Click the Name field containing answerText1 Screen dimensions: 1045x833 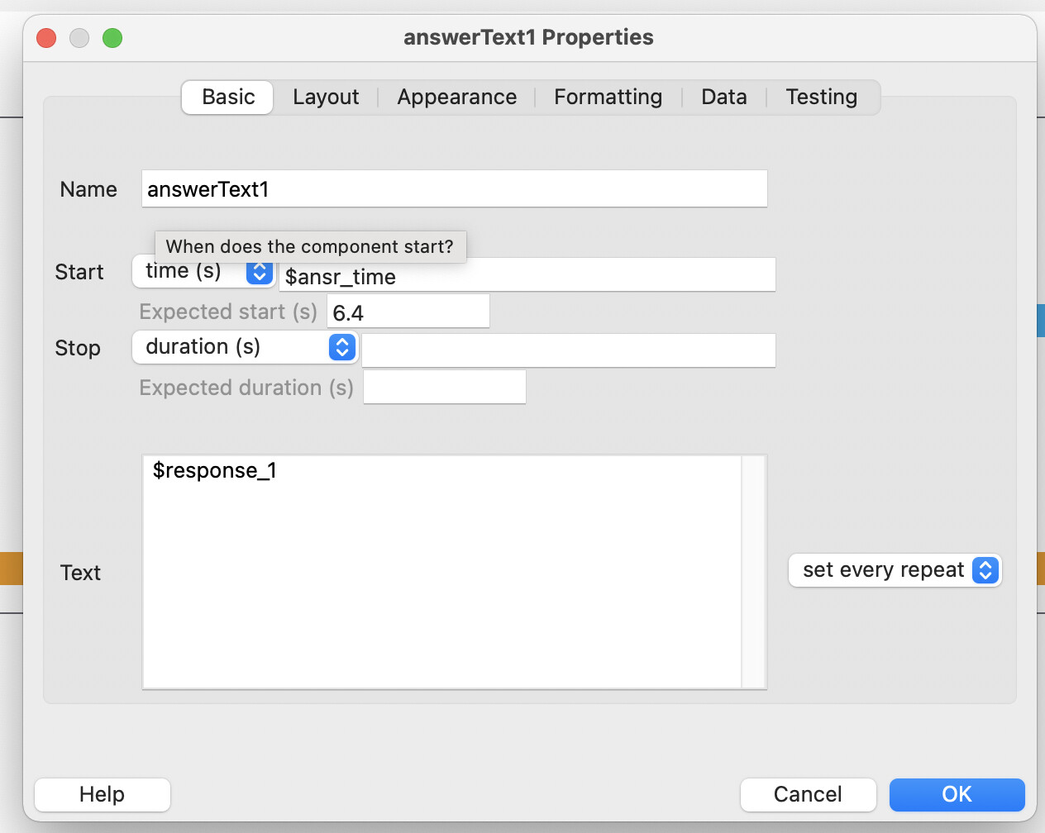pyautogui.click(x=454, y=189)
